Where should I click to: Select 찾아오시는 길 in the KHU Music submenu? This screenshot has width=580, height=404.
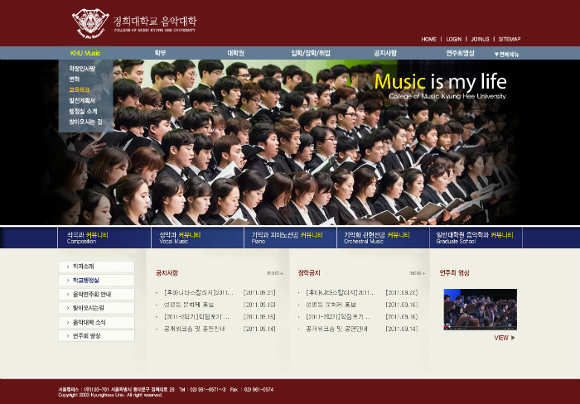(x=85, y=122)
